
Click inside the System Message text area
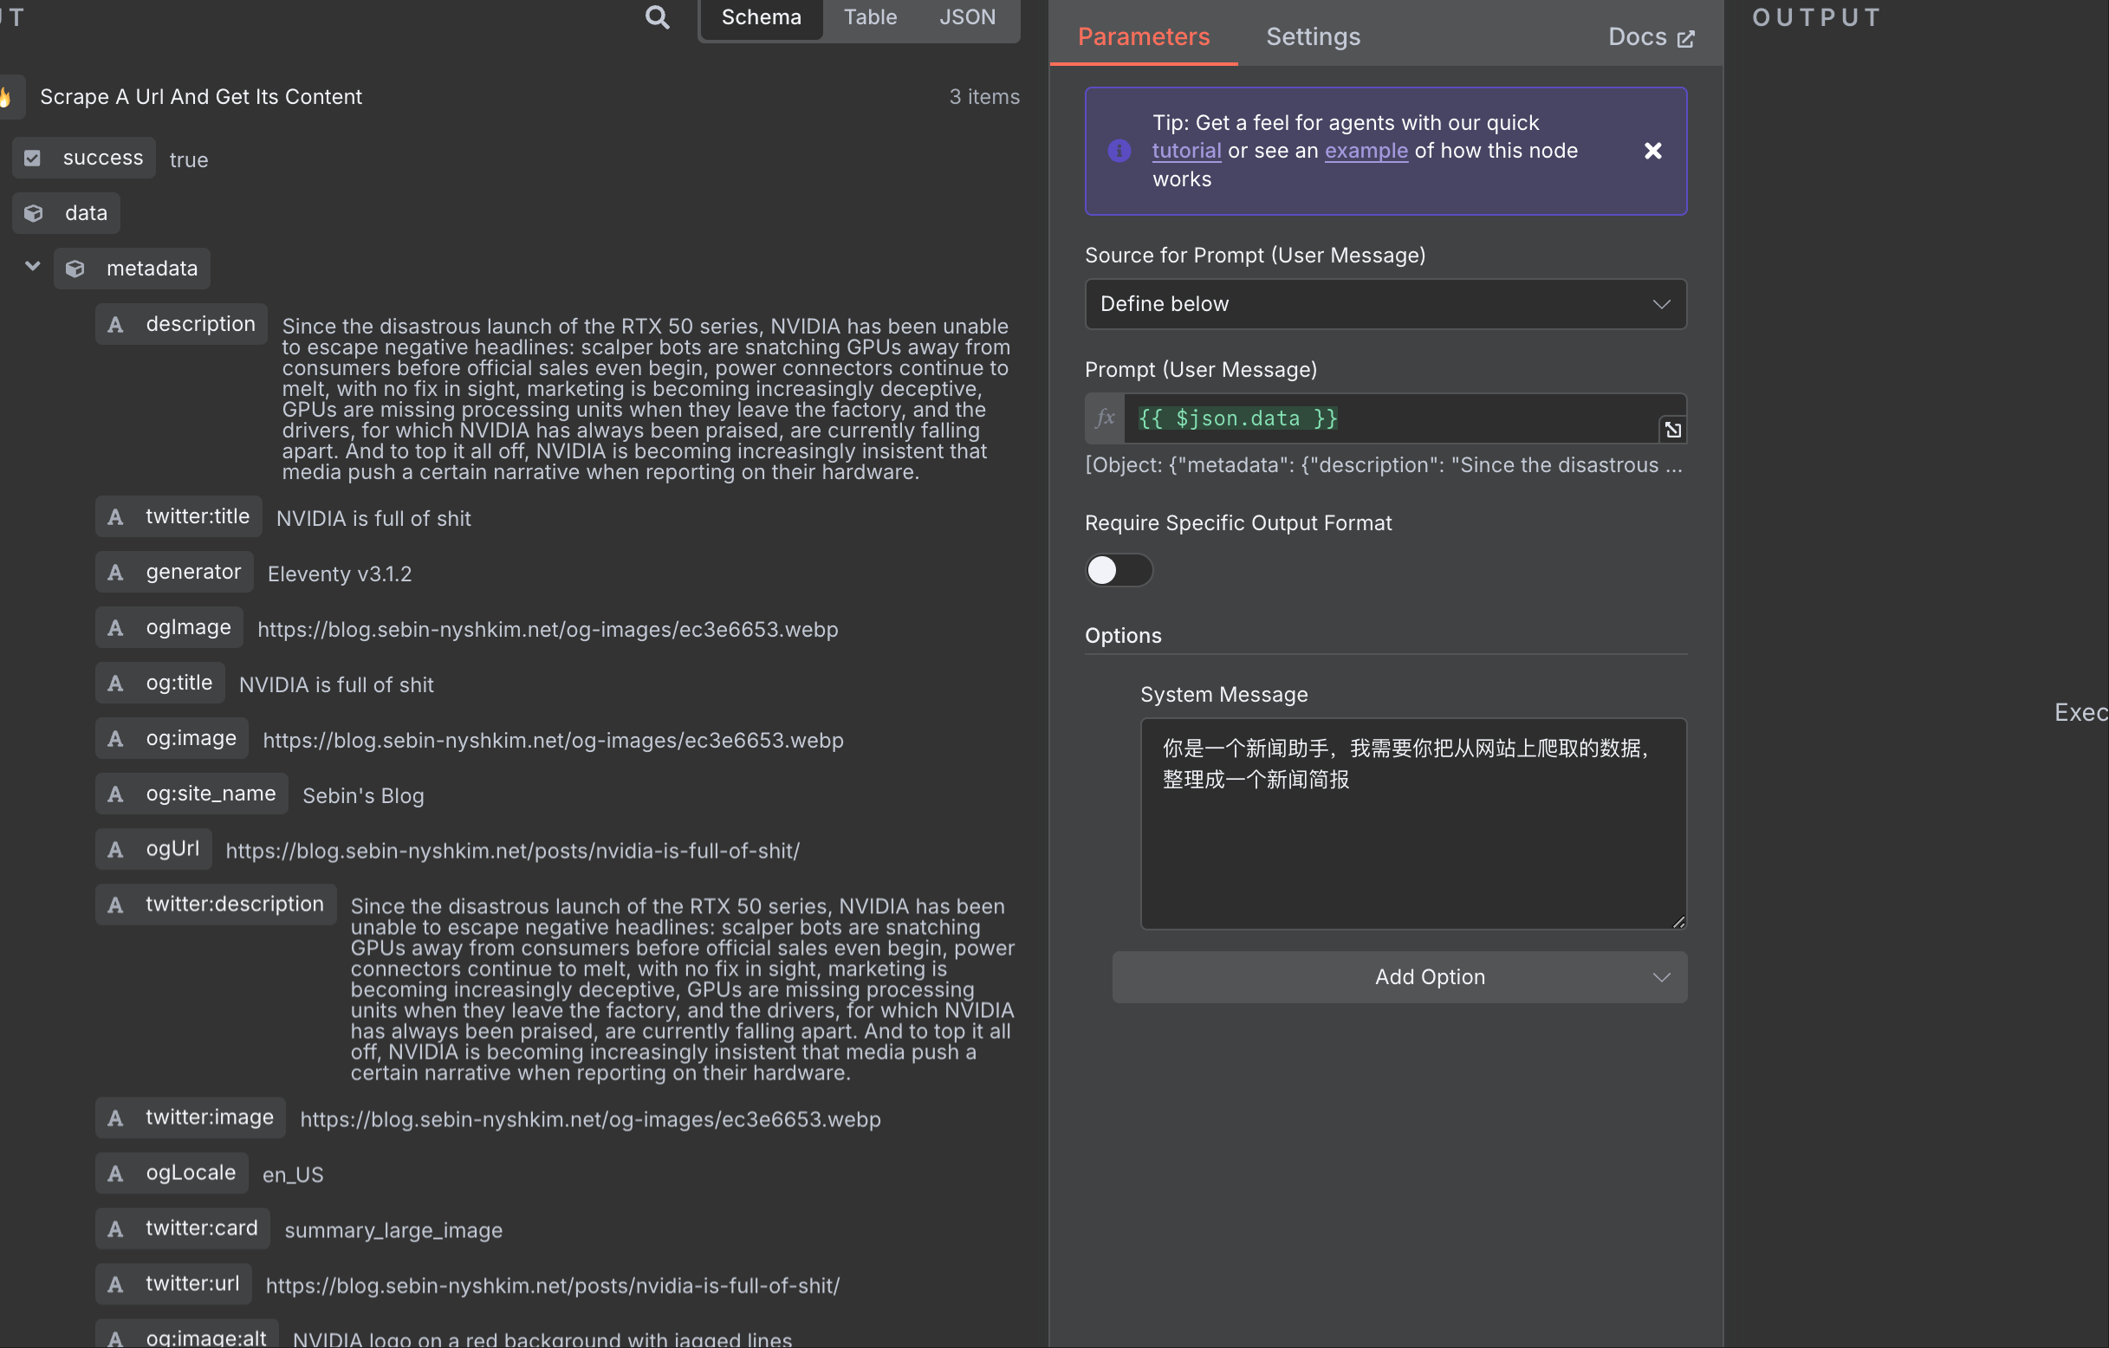click(1411, 841)
